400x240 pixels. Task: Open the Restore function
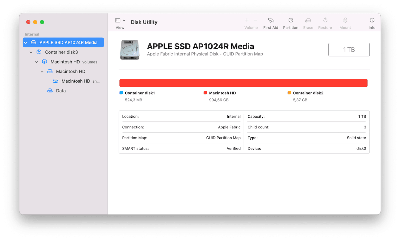(x=325, y=22)
